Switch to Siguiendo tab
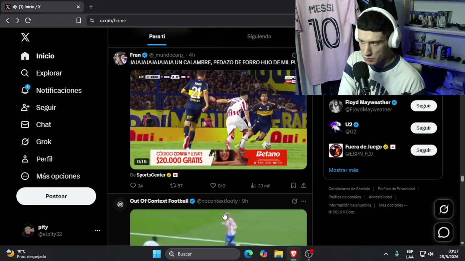 [x=259, y=36]
